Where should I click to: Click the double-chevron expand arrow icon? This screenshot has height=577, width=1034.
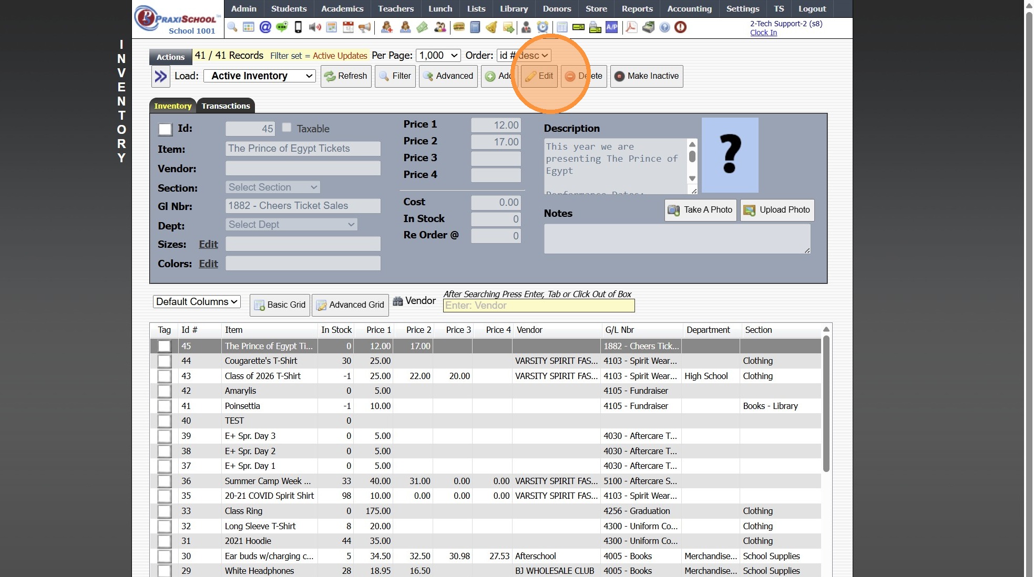[x=160, y=77]
